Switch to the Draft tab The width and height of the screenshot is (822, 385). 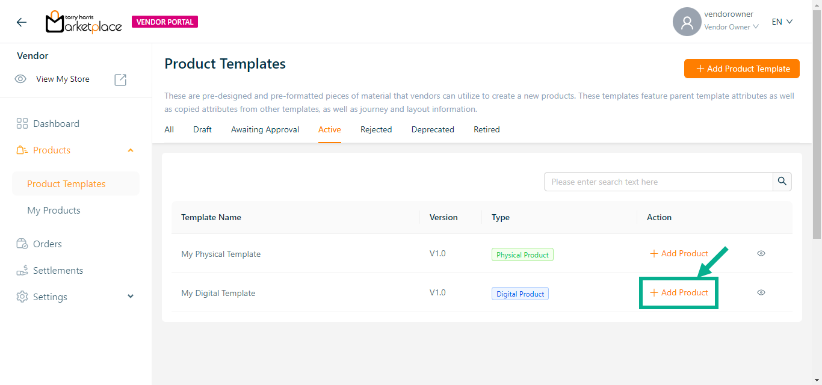(202, 130)
